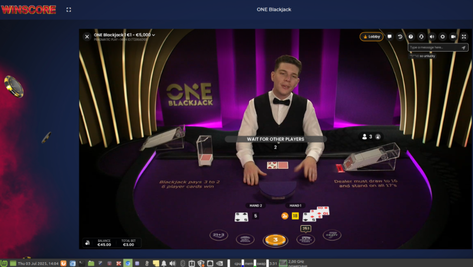Close the ONE Blackjack game window
This screenshot has height=267, width=473.
tap(87, 37)
